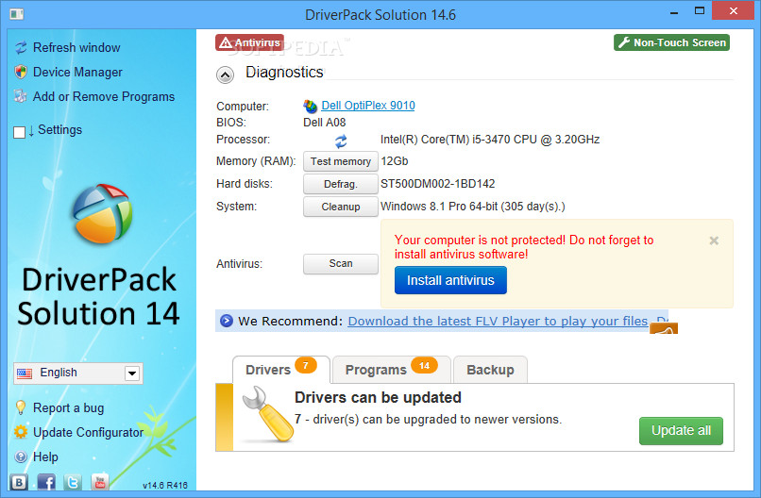Click the orange 14 programs badge
Viewport: 761px width, 498px height.
coord(424,366)
